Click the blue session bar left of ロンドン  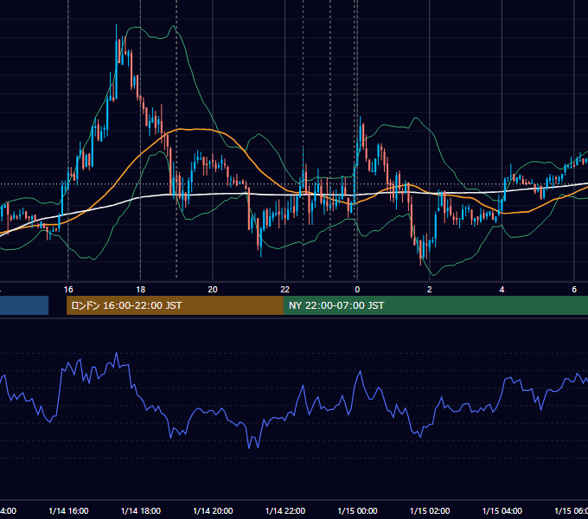pos(24,305)
